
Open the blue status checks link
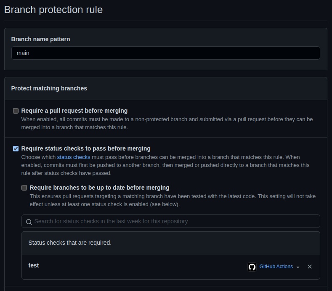coord(74,157)
